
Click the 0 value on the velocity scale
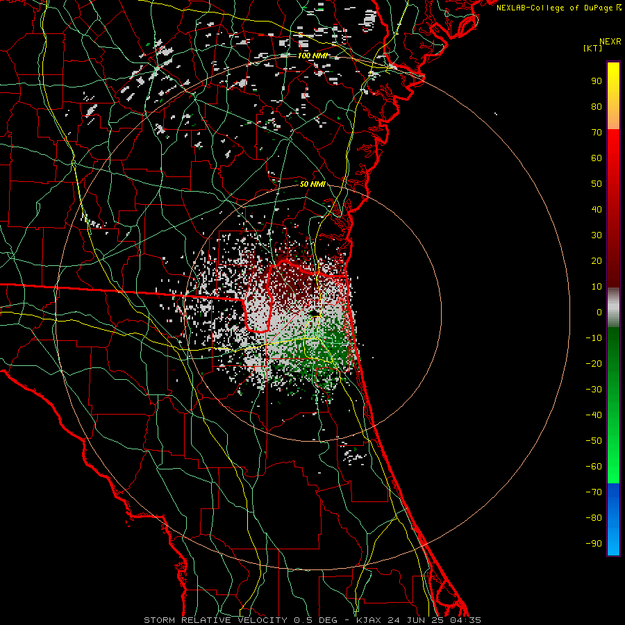[599, 312]
